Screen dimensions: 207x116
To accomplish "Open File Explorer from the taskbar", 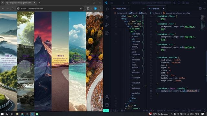I will [17, 114].
